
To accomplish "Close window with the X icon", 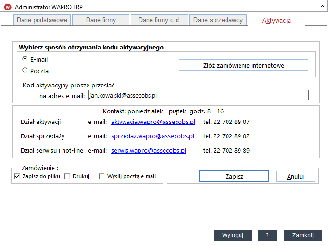I will pos(322,6).
